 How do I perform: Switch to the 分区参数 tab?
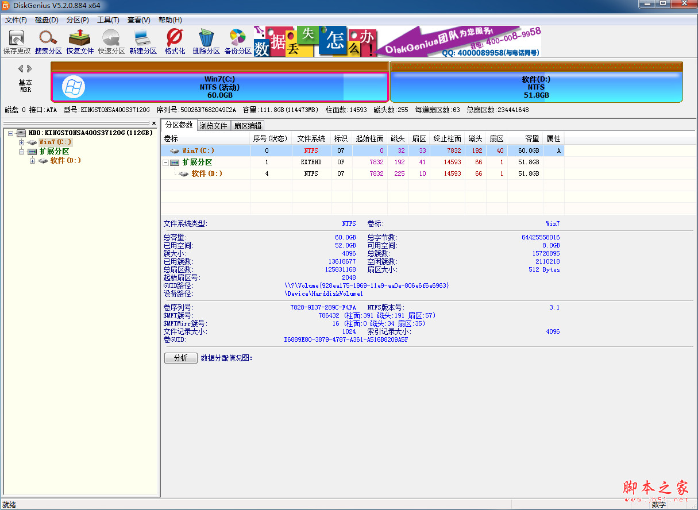pos(179,125)
